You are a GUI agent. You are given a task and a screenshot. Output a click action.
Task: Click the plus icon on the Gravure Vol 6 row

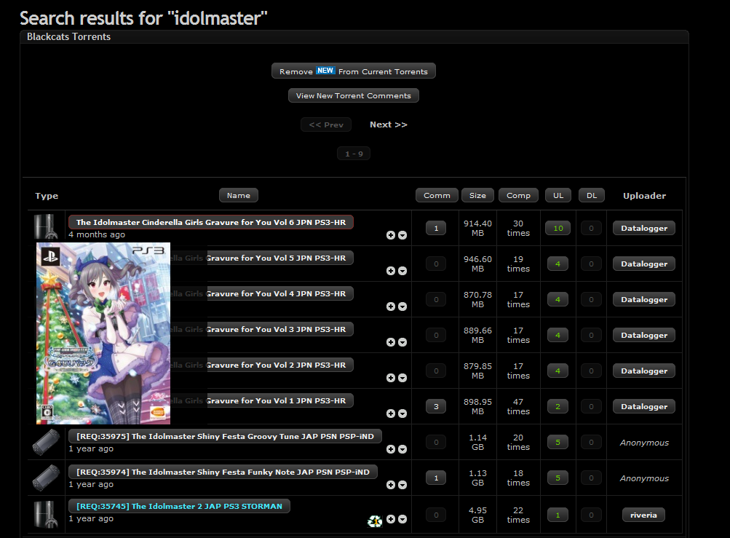(x=391, y=235)
